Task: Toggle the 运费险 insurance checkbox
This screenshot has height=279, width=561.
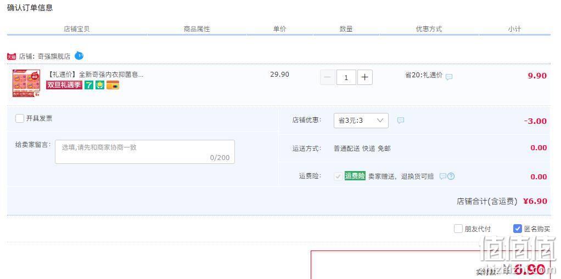Action: click(x=338, y=176)
